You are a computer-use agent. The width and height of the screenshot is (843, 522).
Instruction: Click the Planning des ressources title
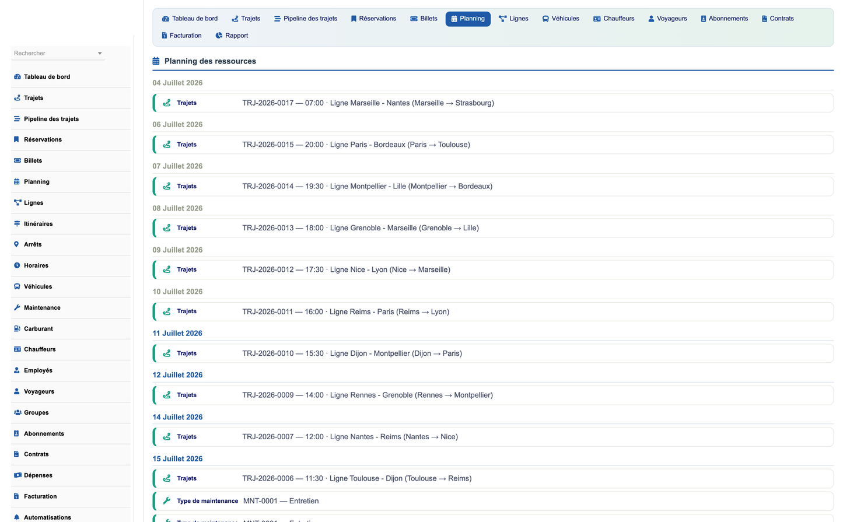pos(210,61)
